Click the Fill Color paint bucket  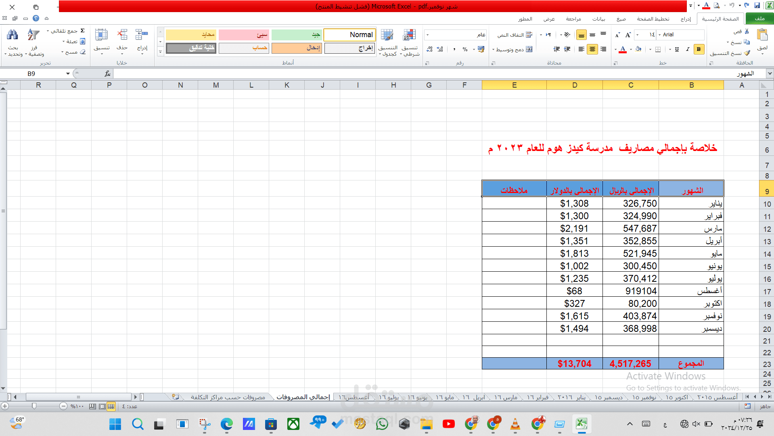638,49
